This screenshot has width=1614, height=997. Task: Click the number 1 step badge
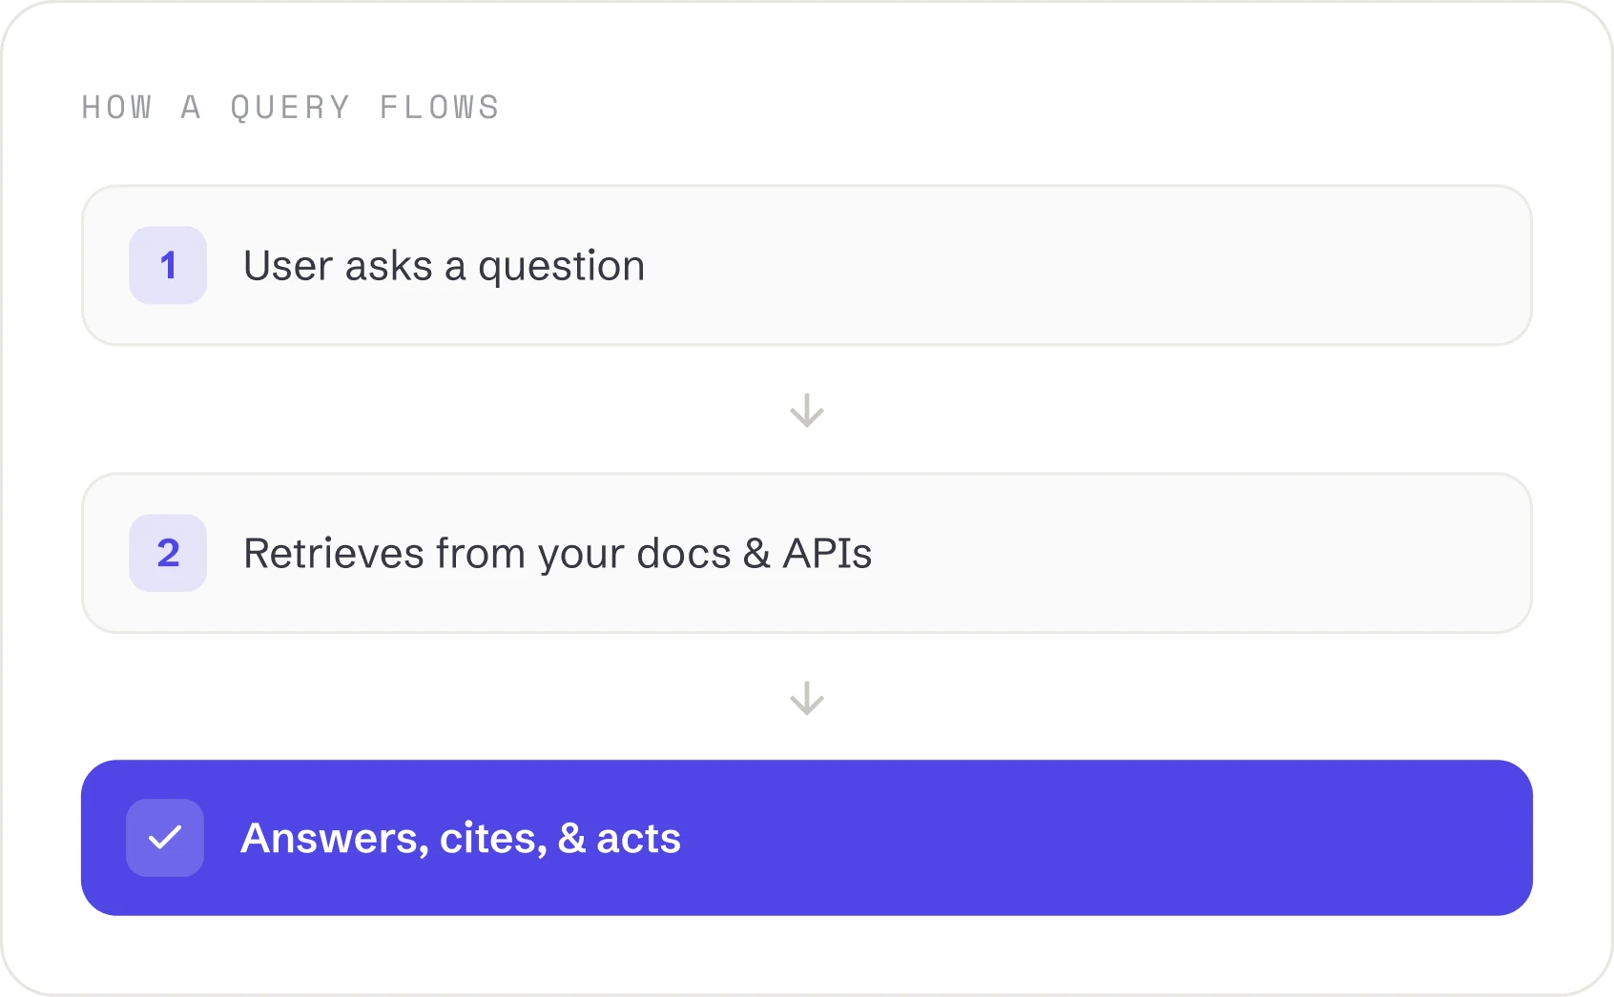coord(168,265)
